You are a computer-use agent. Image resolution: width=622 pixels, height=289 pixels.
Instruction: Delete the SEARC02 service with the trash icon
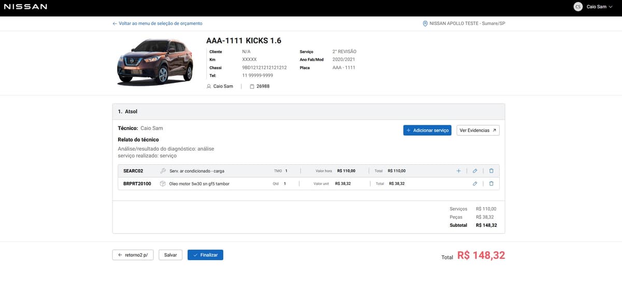pos(491,171)
